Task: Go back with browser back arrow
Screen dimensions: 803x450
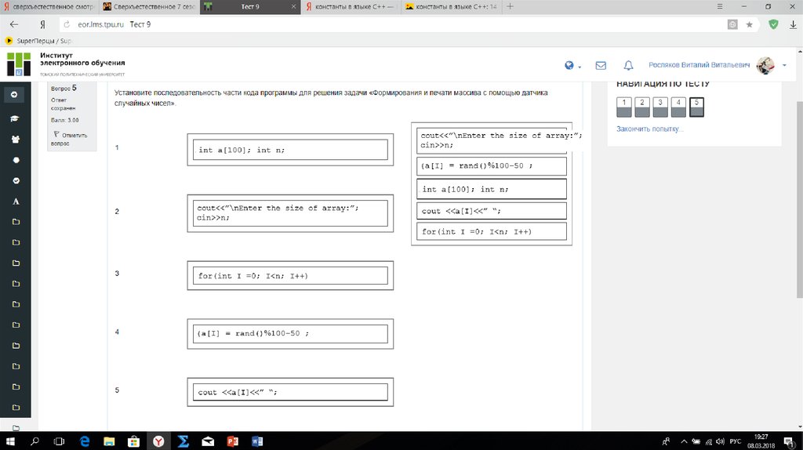Action: click(x=13, y=24)
